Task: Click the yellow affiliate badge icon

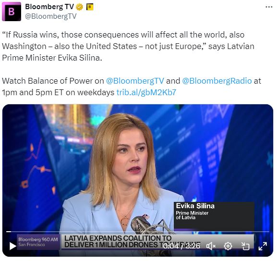Action: click(90, 7)
